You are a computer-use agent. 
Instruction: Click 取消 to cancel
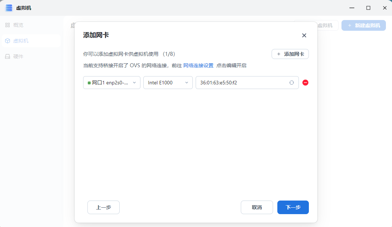[257, 207]
